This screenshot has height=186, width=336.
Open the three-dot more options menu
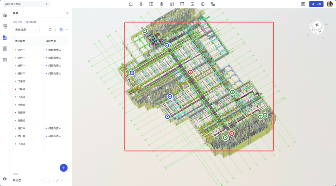(67, 30)
